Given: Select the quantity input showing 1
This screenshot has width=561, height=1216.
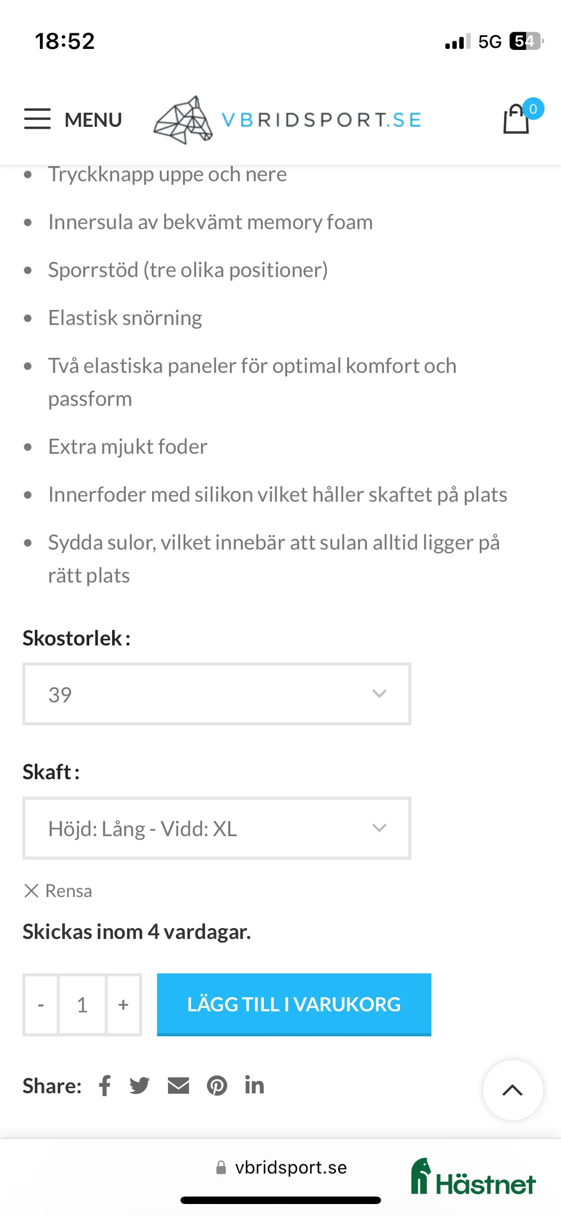Looking at the screenshot, I should click(82, 1004).
